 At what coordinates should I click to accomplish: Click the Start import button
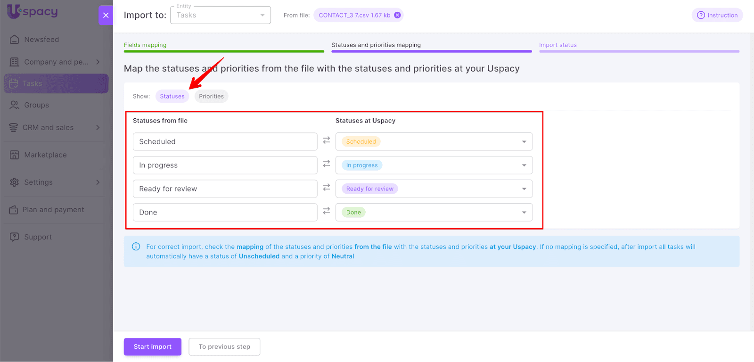click(x=152, y=347)
